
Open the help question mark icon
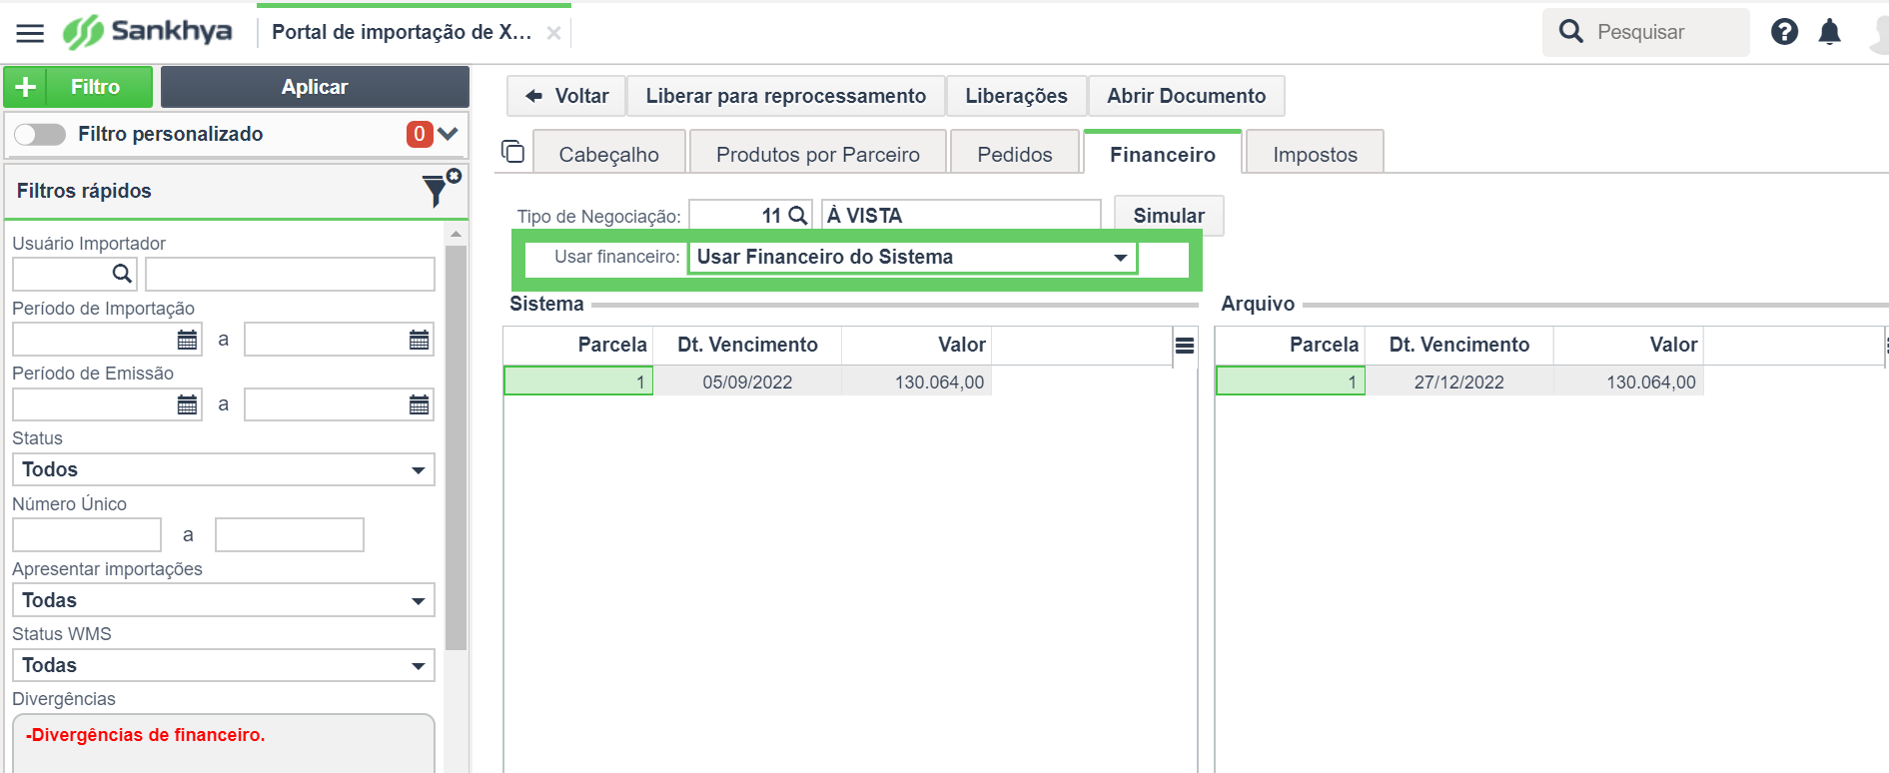click(x=1784, y=32)
